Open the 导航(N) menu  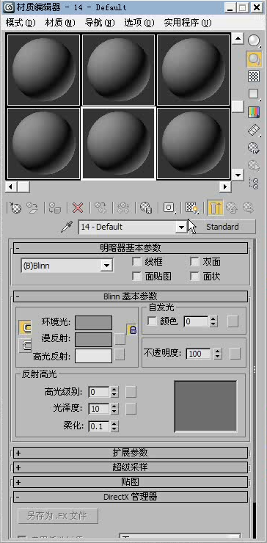pos(100,23)
